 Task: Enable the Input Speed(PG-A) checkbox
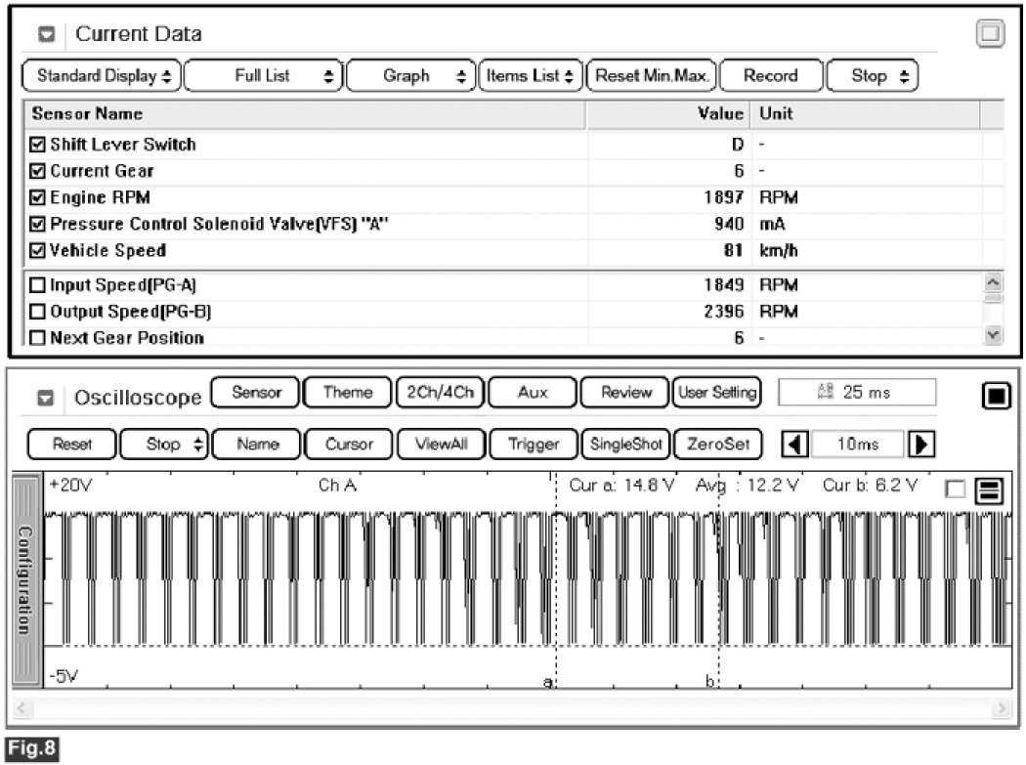(38, 286)
